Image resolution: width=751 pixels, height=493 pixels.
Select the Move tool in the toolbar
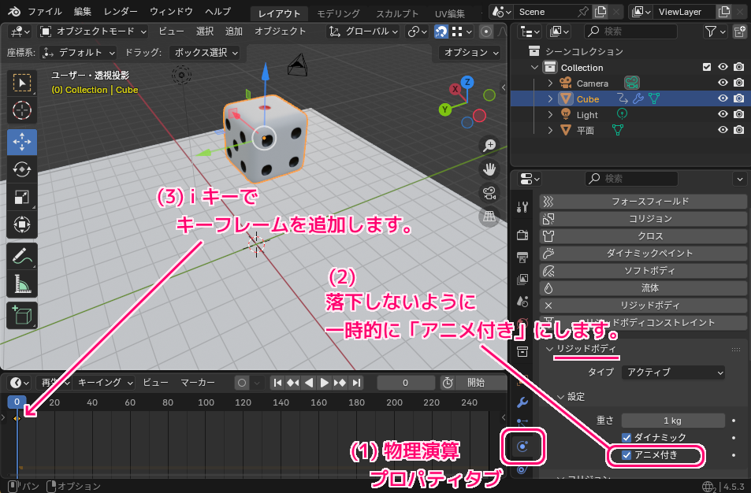(x=21, y=142)
